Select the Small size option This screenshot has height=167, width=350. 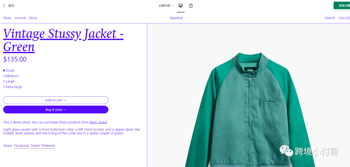click(9, 71)
